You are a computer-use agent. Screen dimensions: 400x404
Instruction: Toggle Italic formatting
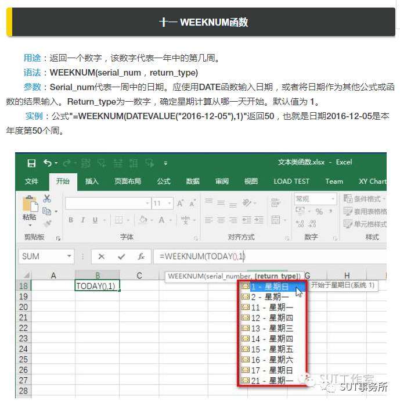coord(83,220)
